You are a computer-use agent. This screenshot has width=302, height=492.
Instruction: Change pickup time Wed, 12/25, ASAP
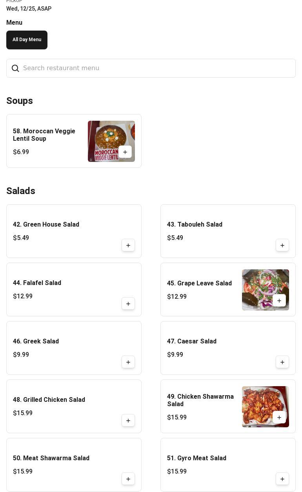point(29,9)
